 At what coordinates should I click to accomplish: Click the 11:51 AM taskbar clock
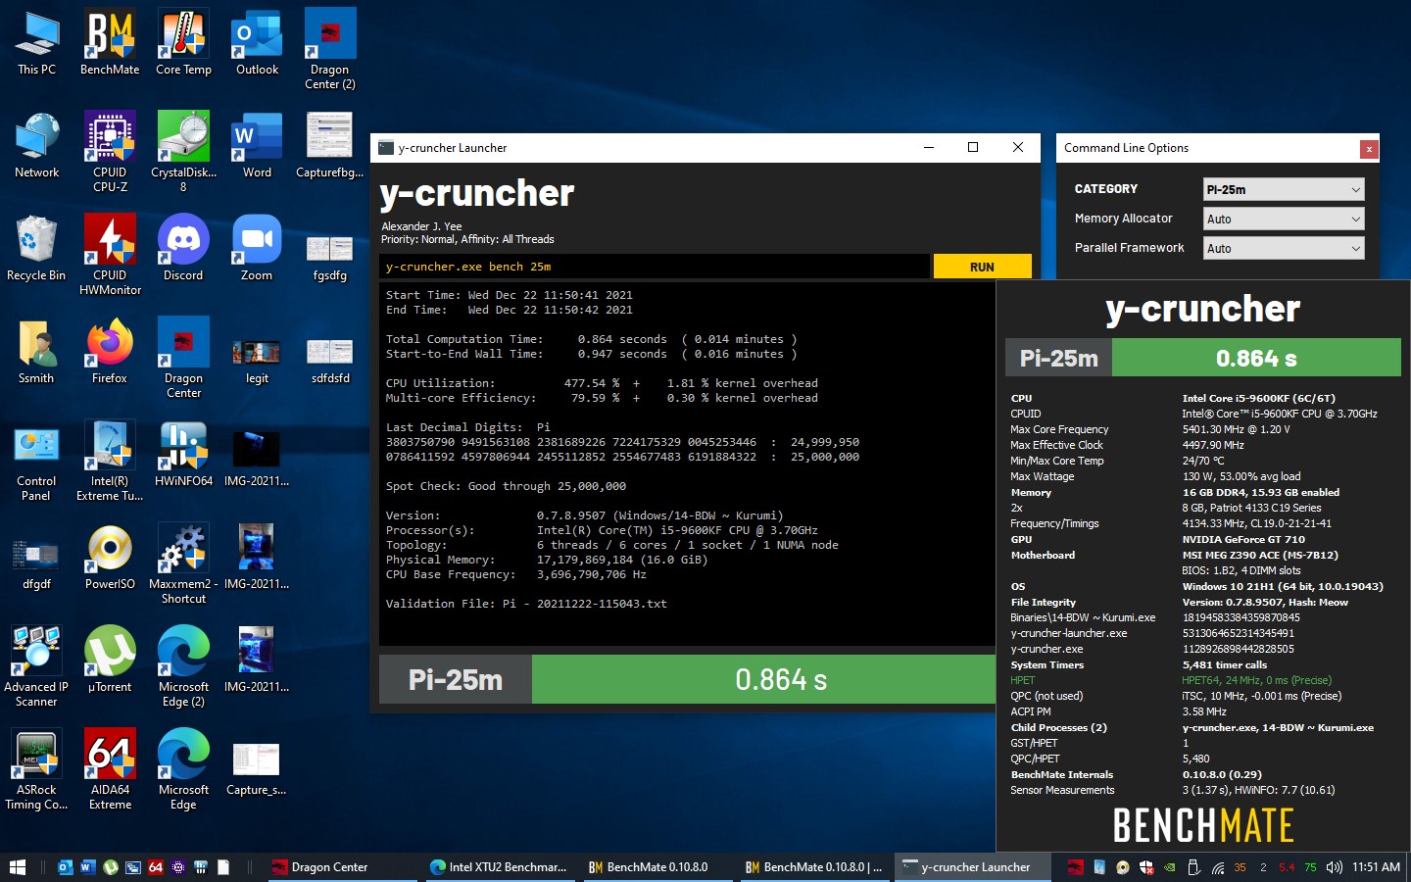[1376, 867]
